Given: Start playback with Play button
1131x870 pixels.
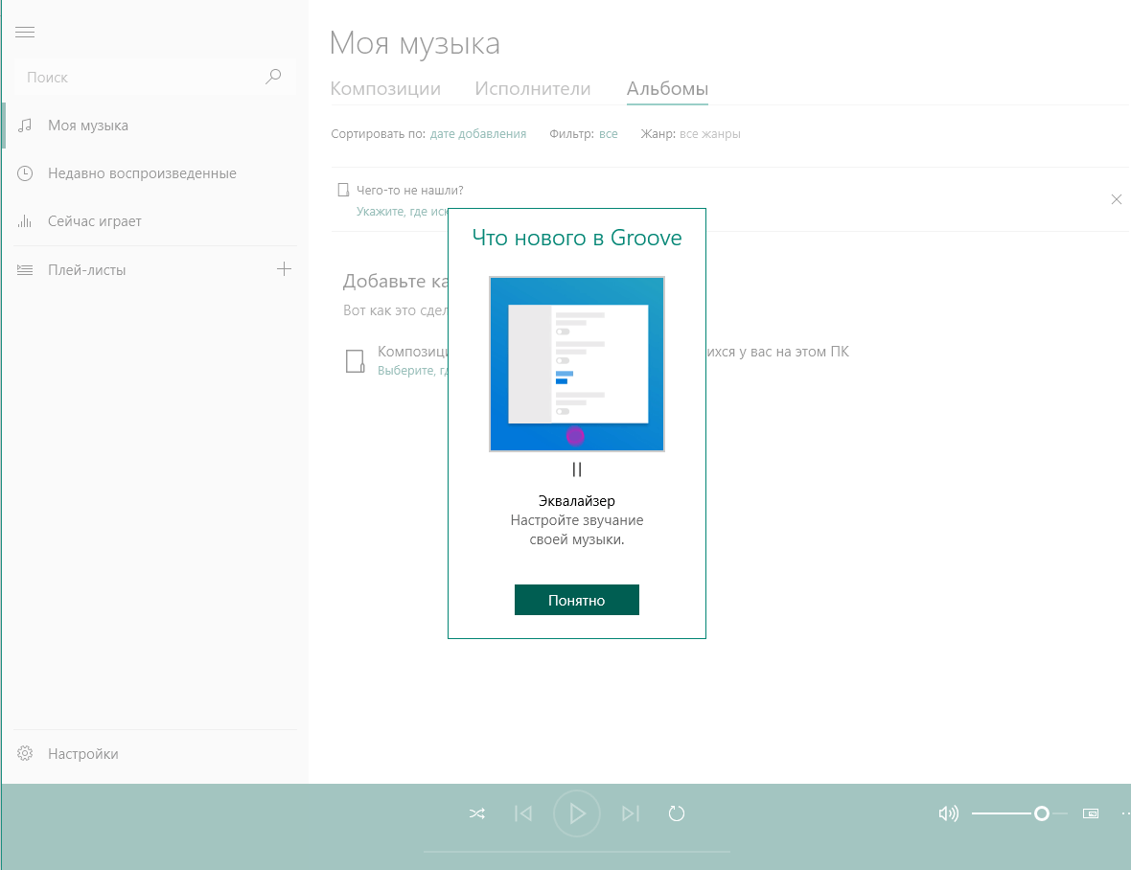Looking at the screenshot, I should click(576, 813).
